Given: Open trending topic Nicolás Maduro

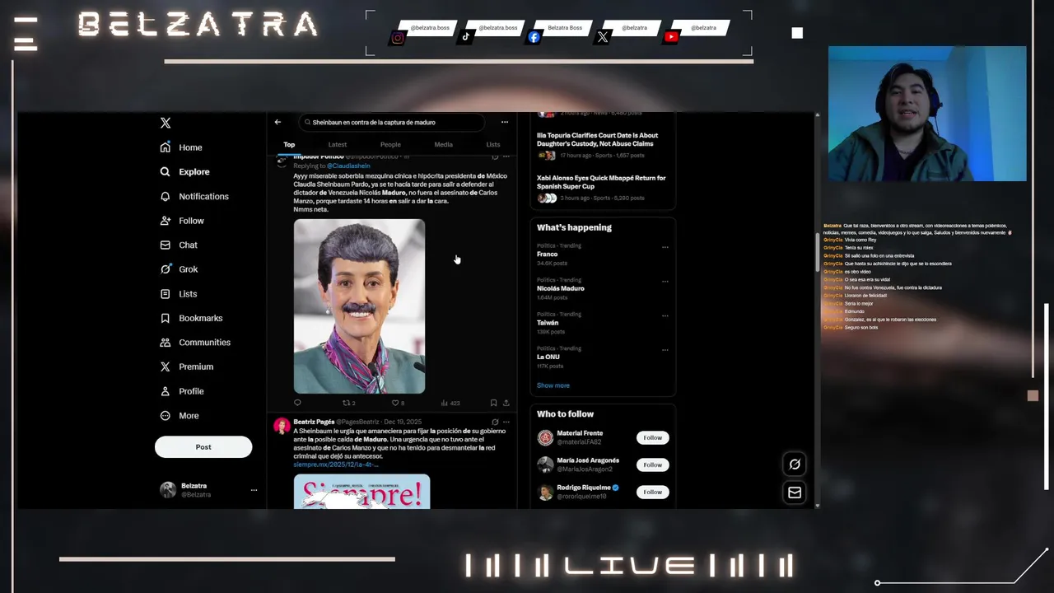Looking at the screenshot, I should point(561,288).
